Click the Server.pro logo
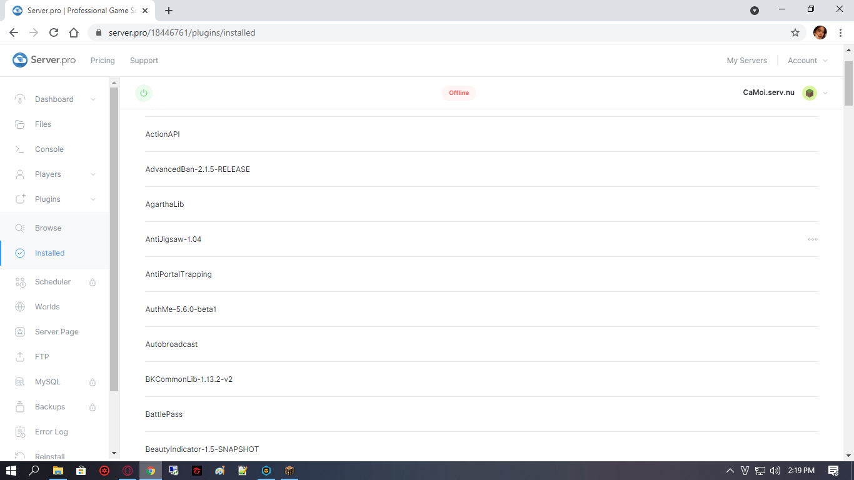 [x=44, y=60]
